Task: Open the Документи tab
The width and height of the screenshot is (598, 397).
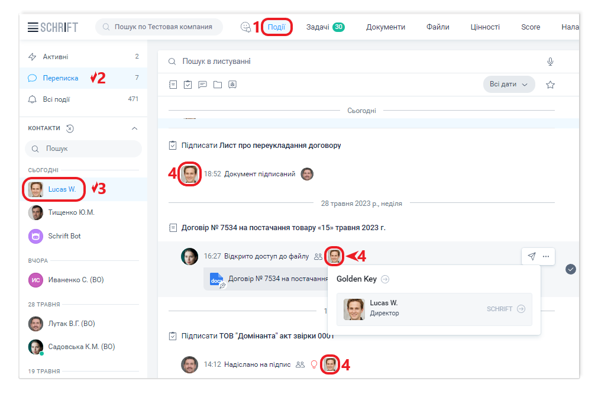Action: [386, 27]
